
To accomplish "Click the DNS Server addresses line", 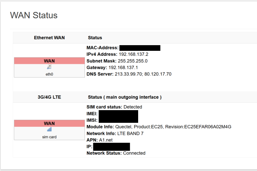I will coord(129,74).
